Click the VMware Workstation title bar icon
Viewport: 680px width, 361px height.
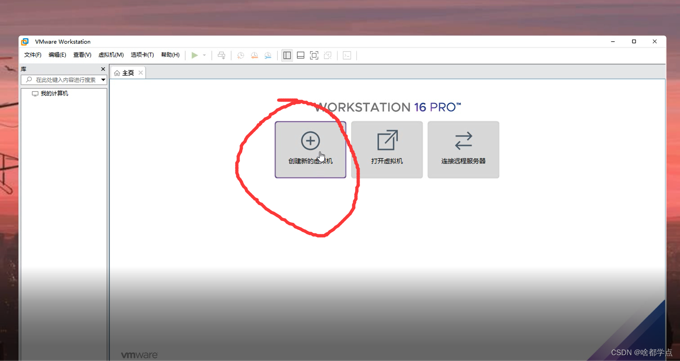point(25,42)
